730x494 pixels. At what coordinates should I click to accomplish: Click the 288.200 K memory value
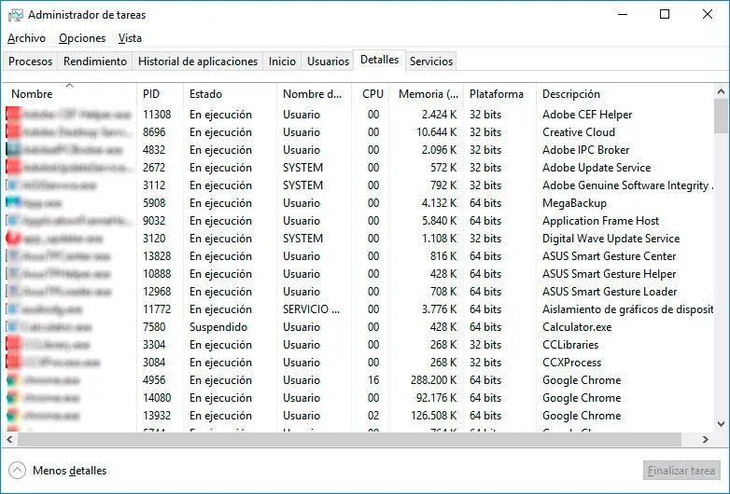433,380
